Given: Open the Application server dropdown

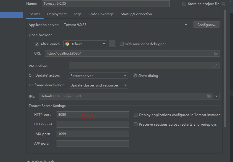Looking at the screenshot, I should (126, 25).
